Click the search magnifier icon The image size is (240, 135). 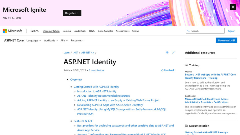(x=189, y=31)
